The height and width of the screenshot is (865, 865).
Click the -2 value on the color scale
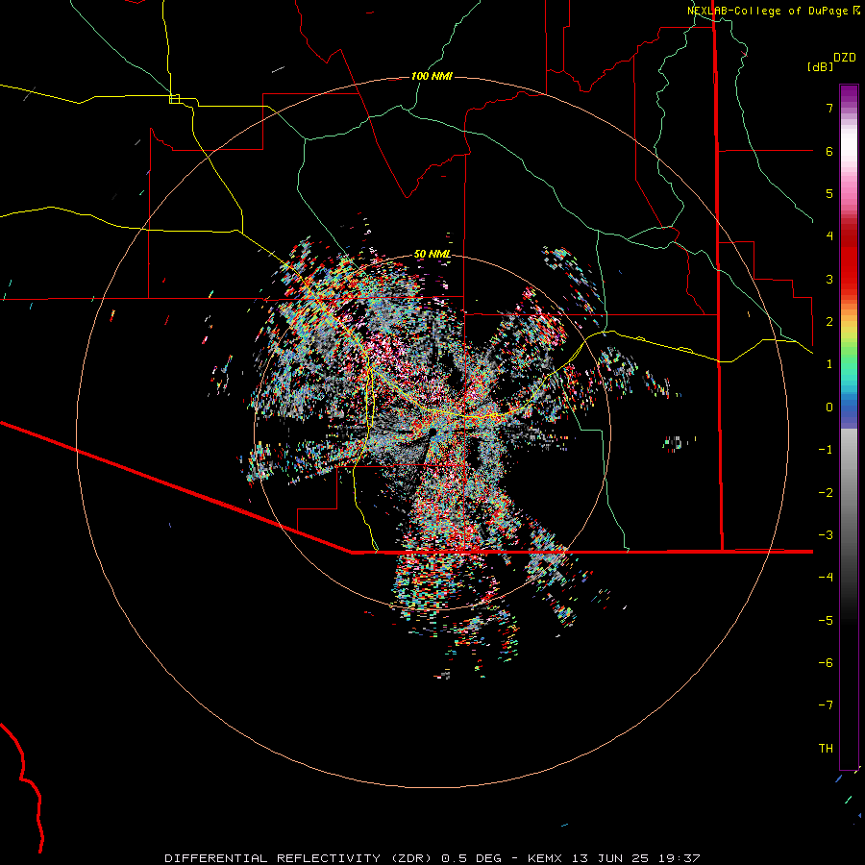[826, 493]
